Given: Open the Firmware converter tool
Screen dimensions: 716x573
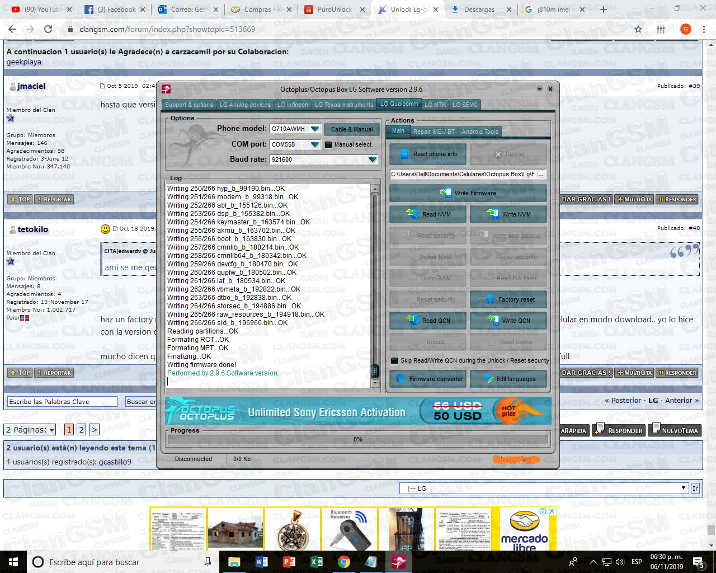Looking at the screenshot, I should point(428,379).
